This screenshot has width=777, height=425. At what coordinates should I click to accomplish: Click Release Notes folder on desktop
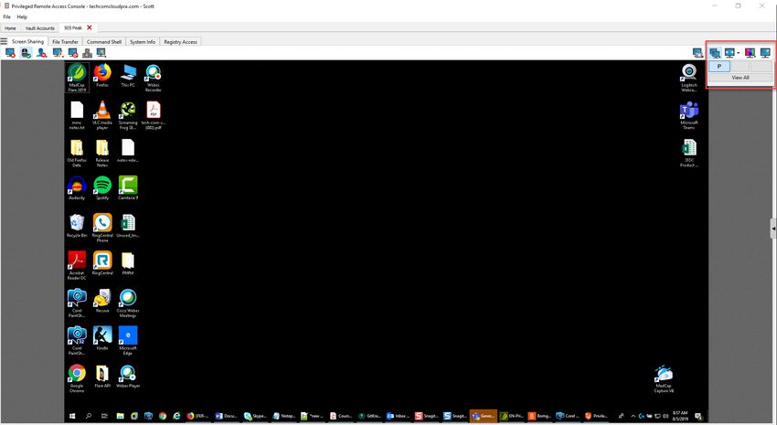[x=102, y=153]
